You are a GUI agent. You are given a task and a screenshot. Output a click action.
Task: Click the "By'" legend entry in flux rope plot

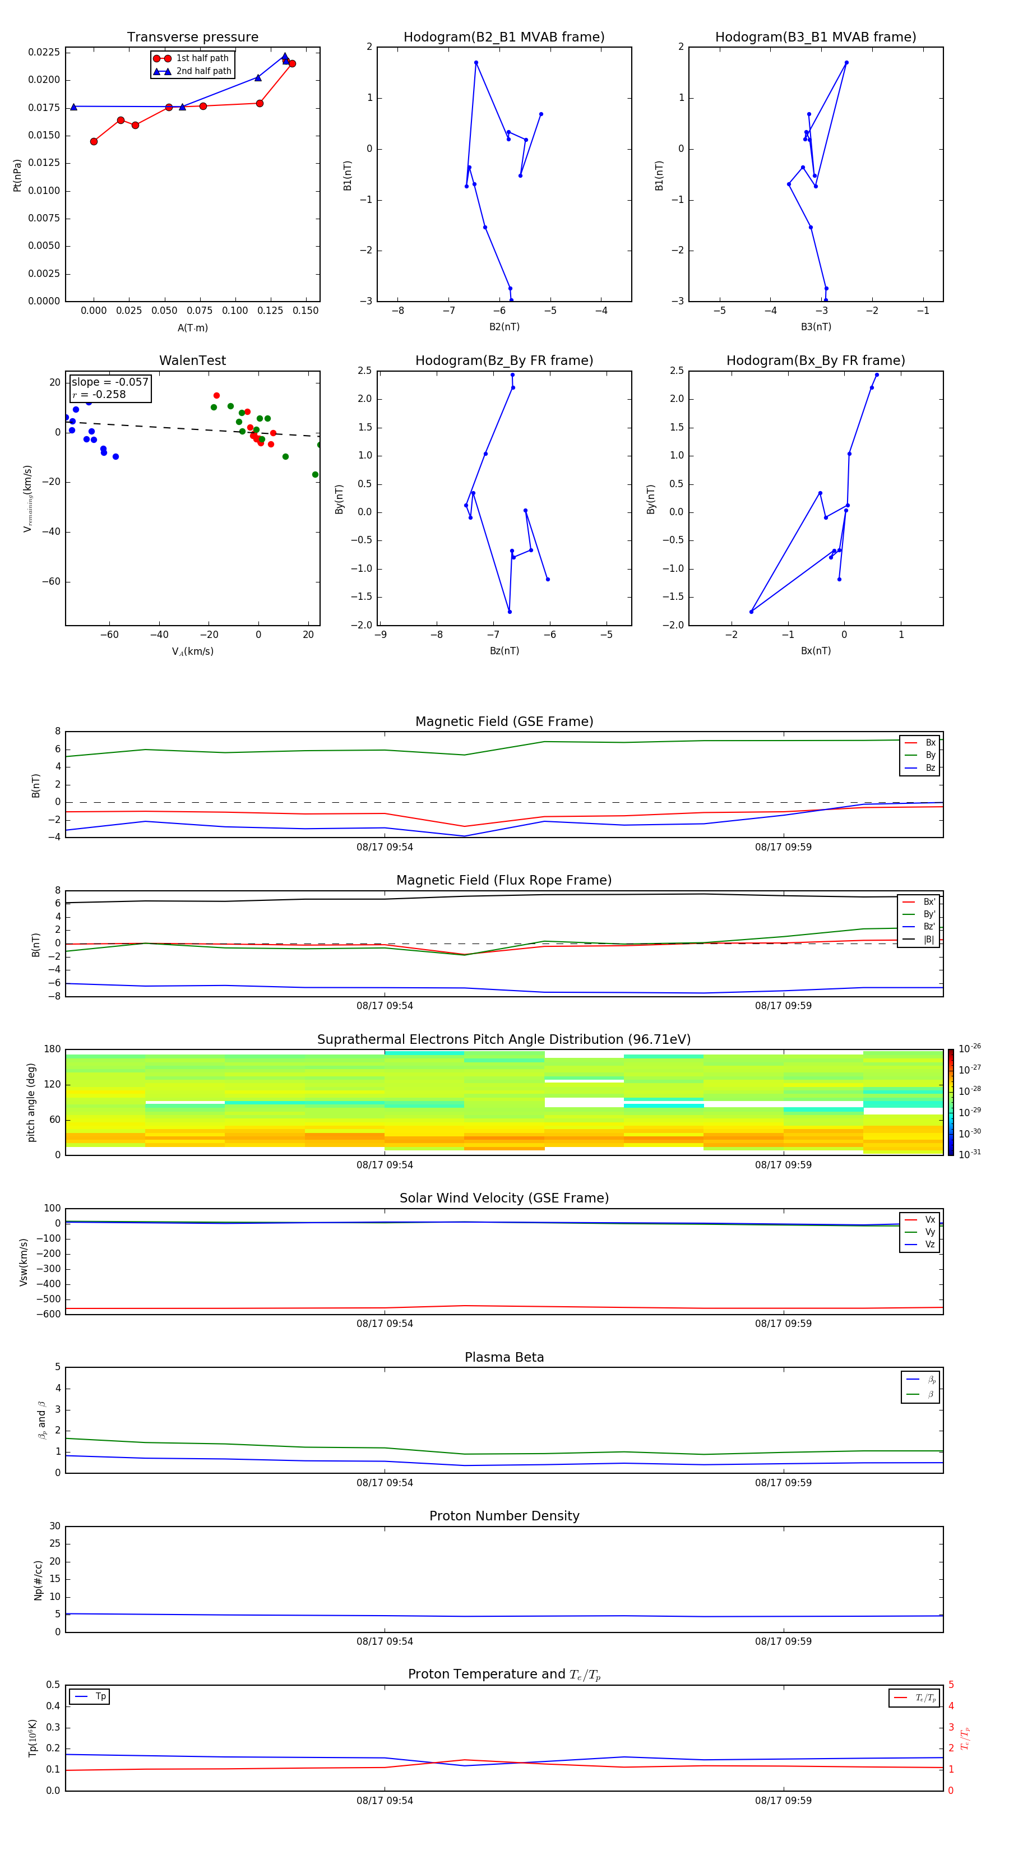(919, 914)
